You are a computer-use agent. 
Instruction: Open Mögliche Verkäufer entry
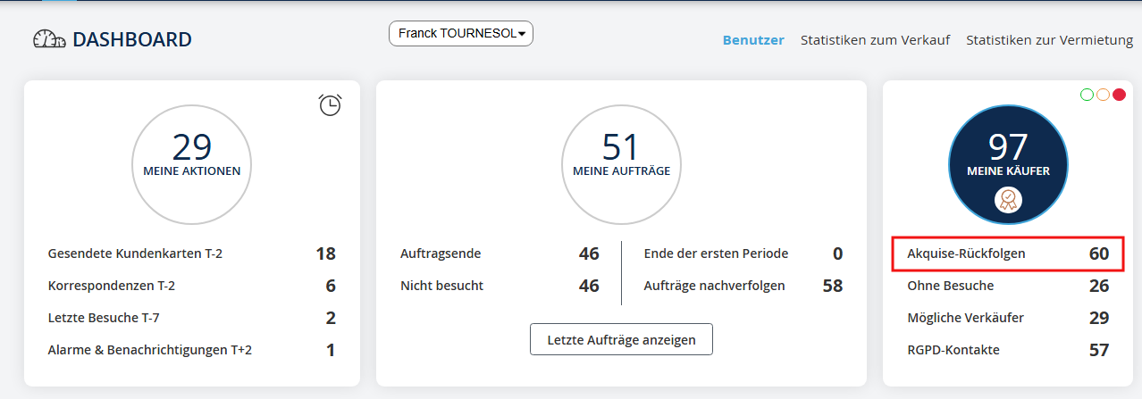coord(965,318)
